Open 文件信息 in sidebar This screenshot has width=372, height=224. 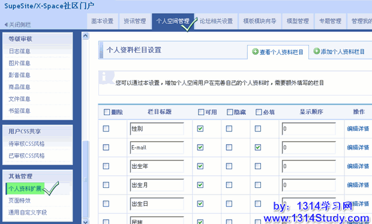(x=19, y=99)
